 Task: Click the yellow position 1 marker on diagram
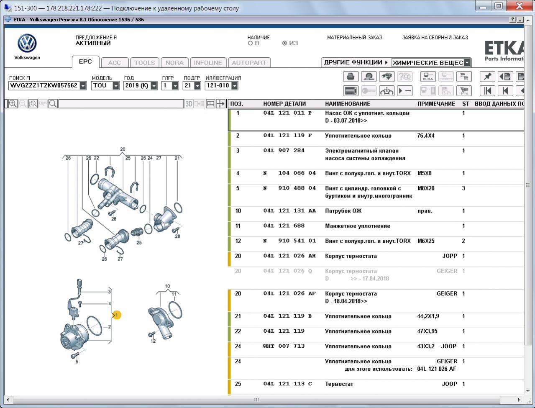tap(117, 315)
